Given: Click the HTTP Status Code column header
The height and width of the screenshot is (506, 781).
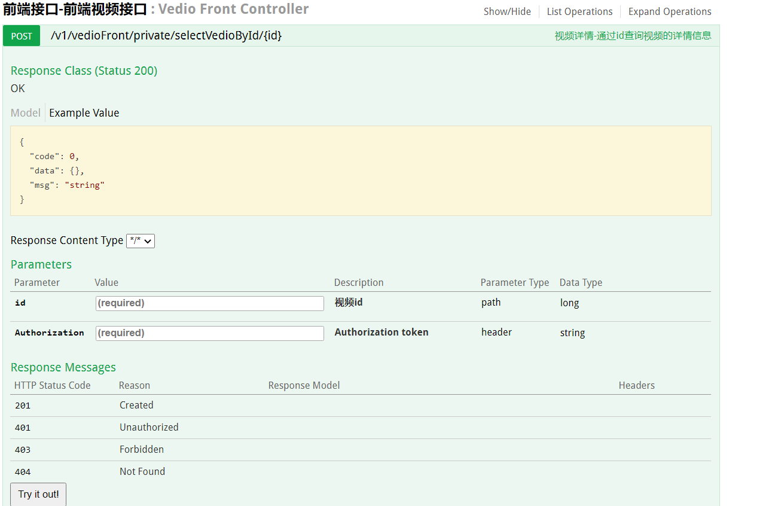Looking at the screenshot, I should [53, 385].
